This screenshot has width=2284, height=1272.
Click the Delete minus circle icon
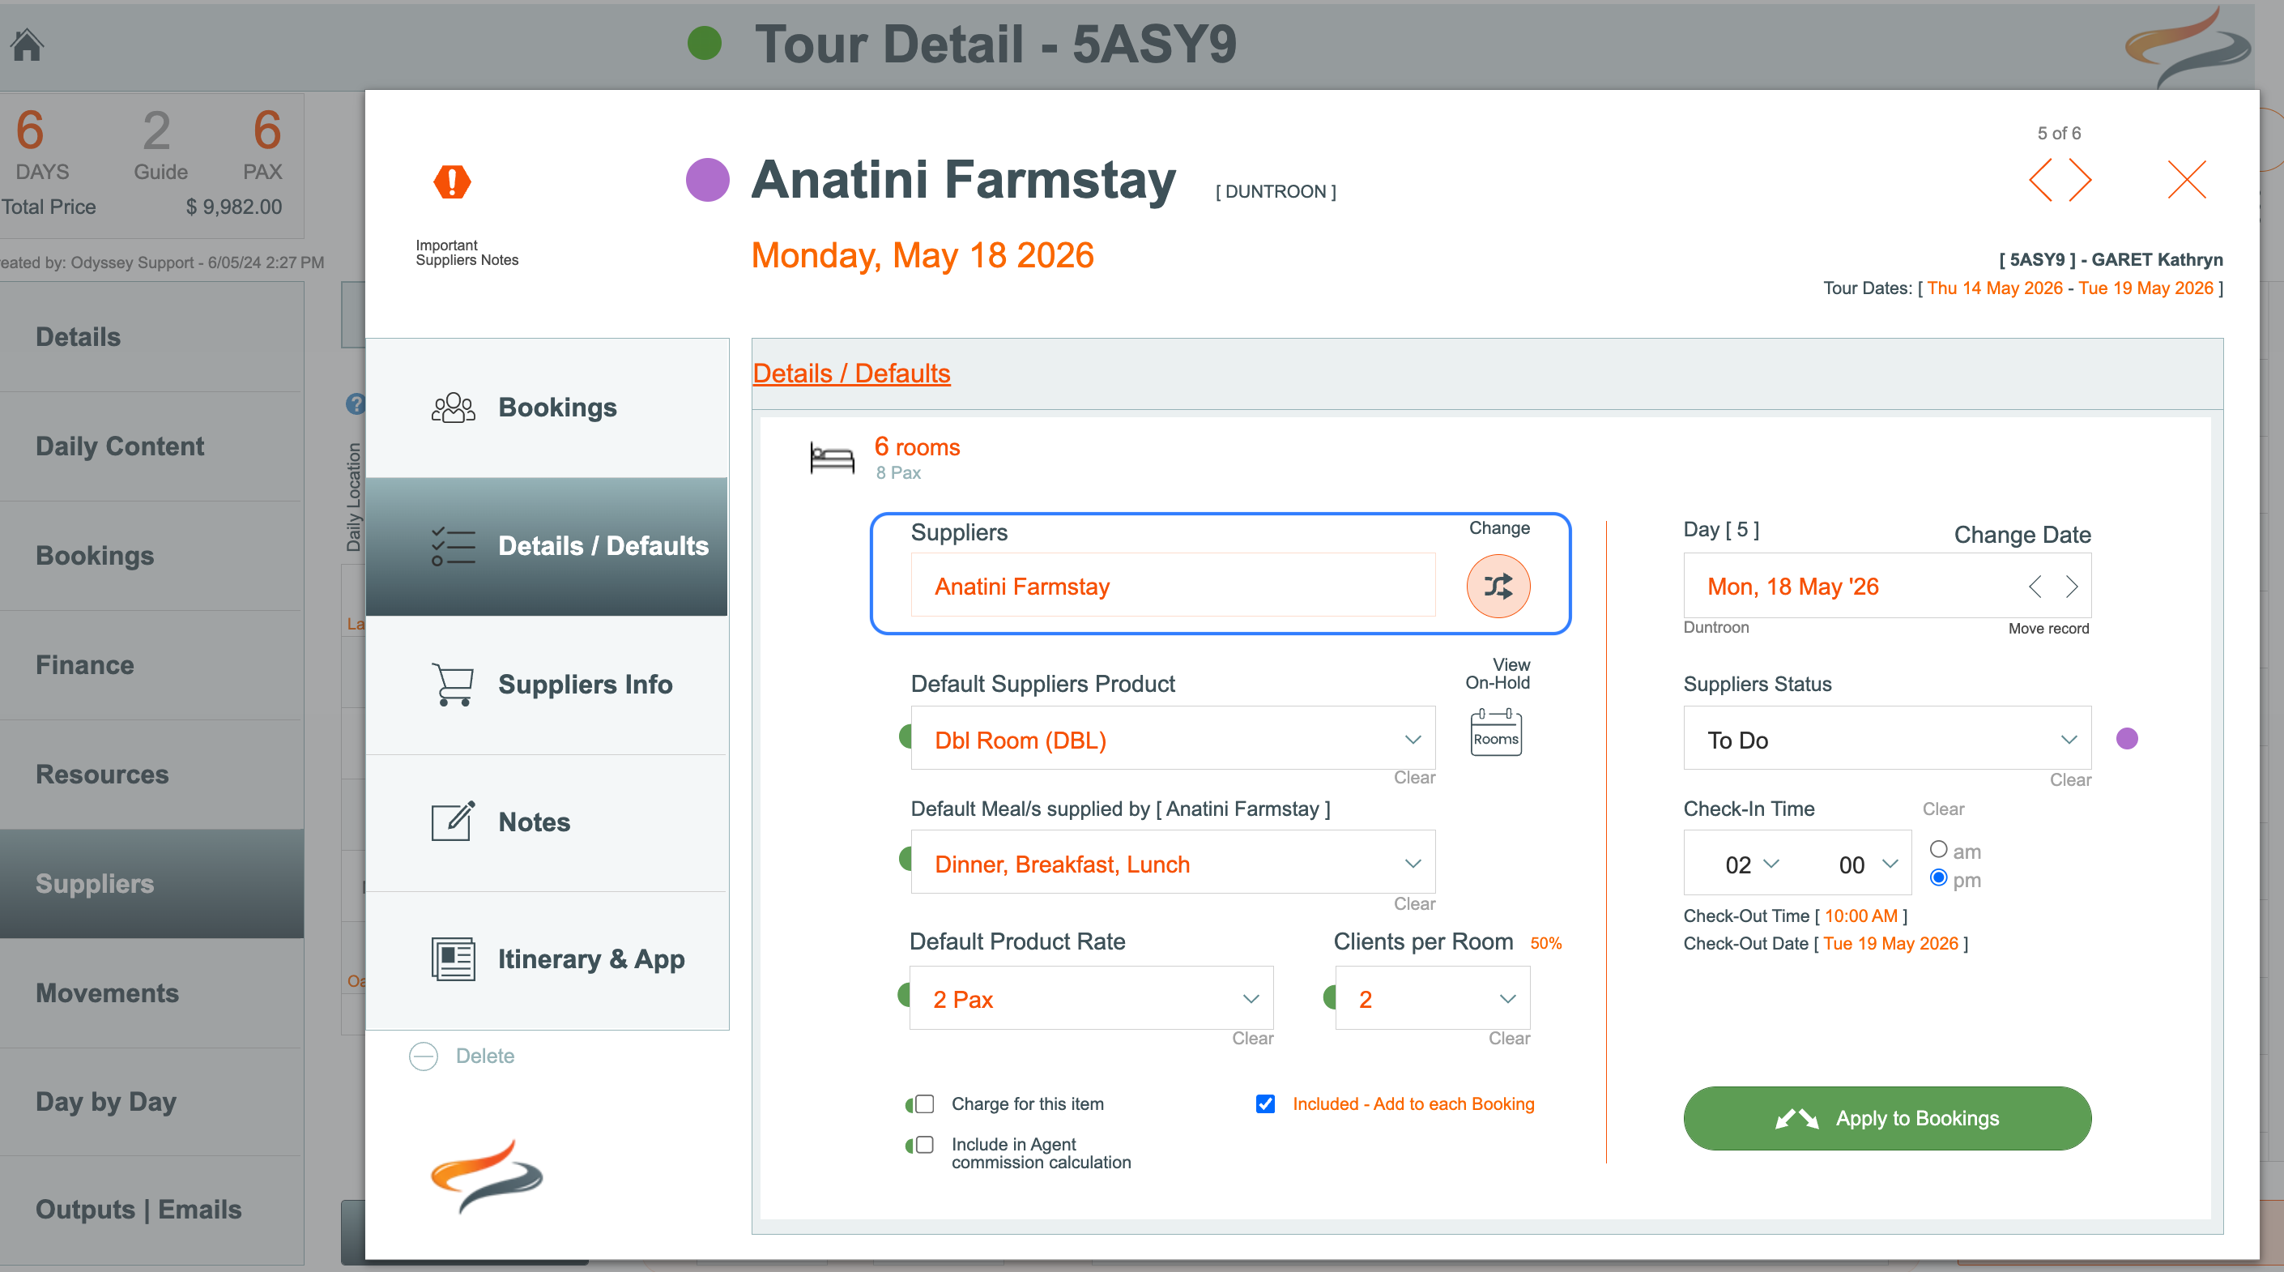click(424, 1056)
